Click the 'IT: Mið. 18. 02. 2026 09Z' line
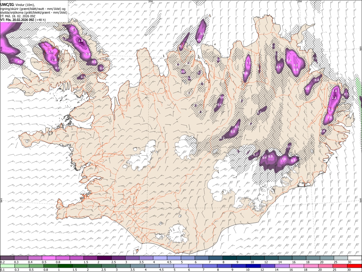The height and width of the screenshot is (272, 362). pos(18,16)
